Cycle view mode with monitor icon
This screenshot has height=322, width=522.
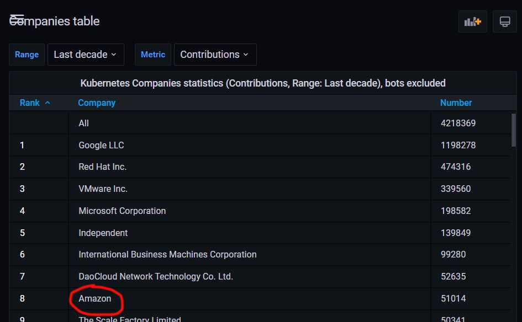(504, 22)
